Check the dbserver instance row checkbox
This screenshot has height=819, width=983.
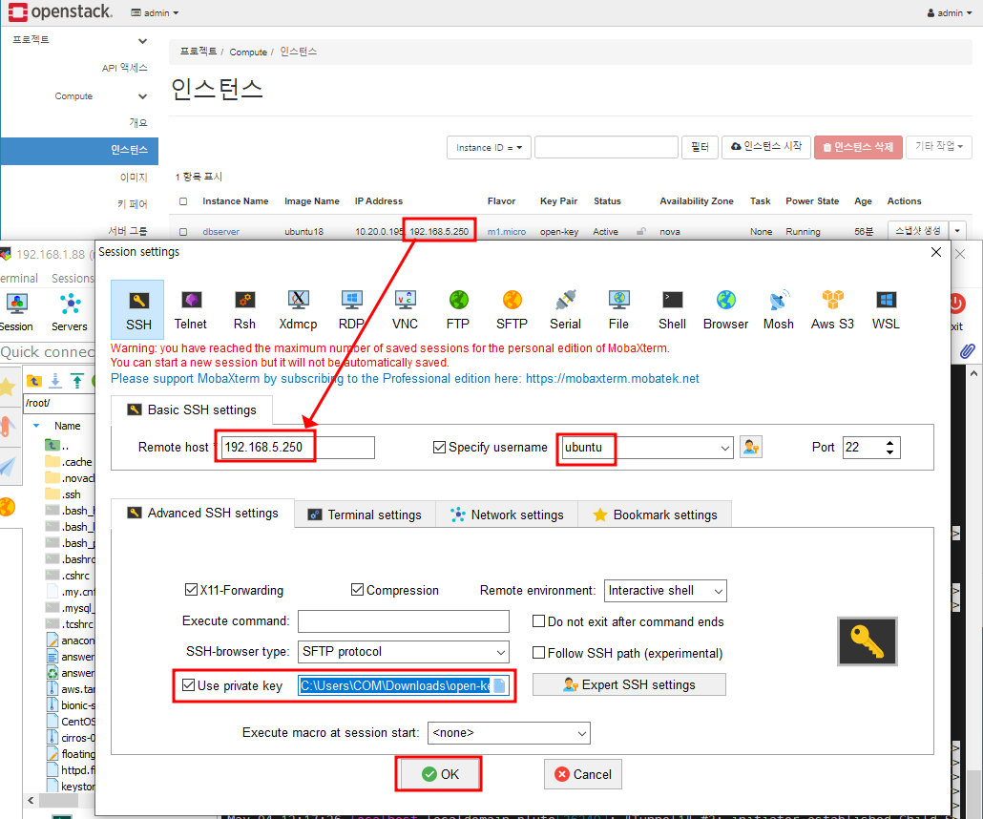point(183,231)
